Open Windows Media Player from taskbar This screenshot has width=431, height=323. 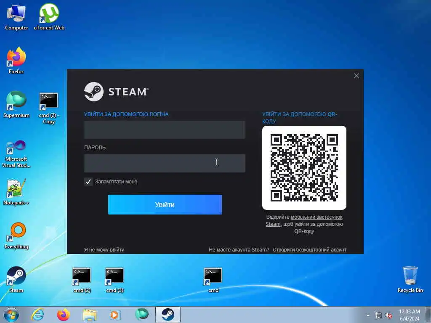coord(115,315)
